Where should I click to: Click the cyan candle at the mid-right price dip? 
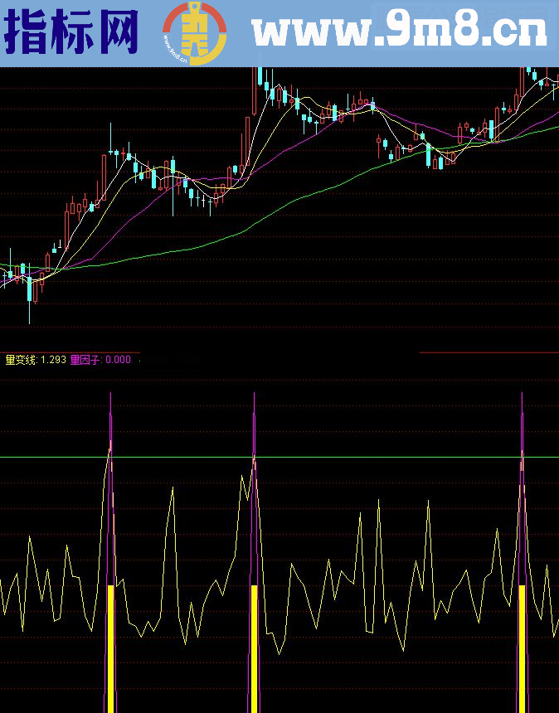pyautogui.click(x=429, y=155)
